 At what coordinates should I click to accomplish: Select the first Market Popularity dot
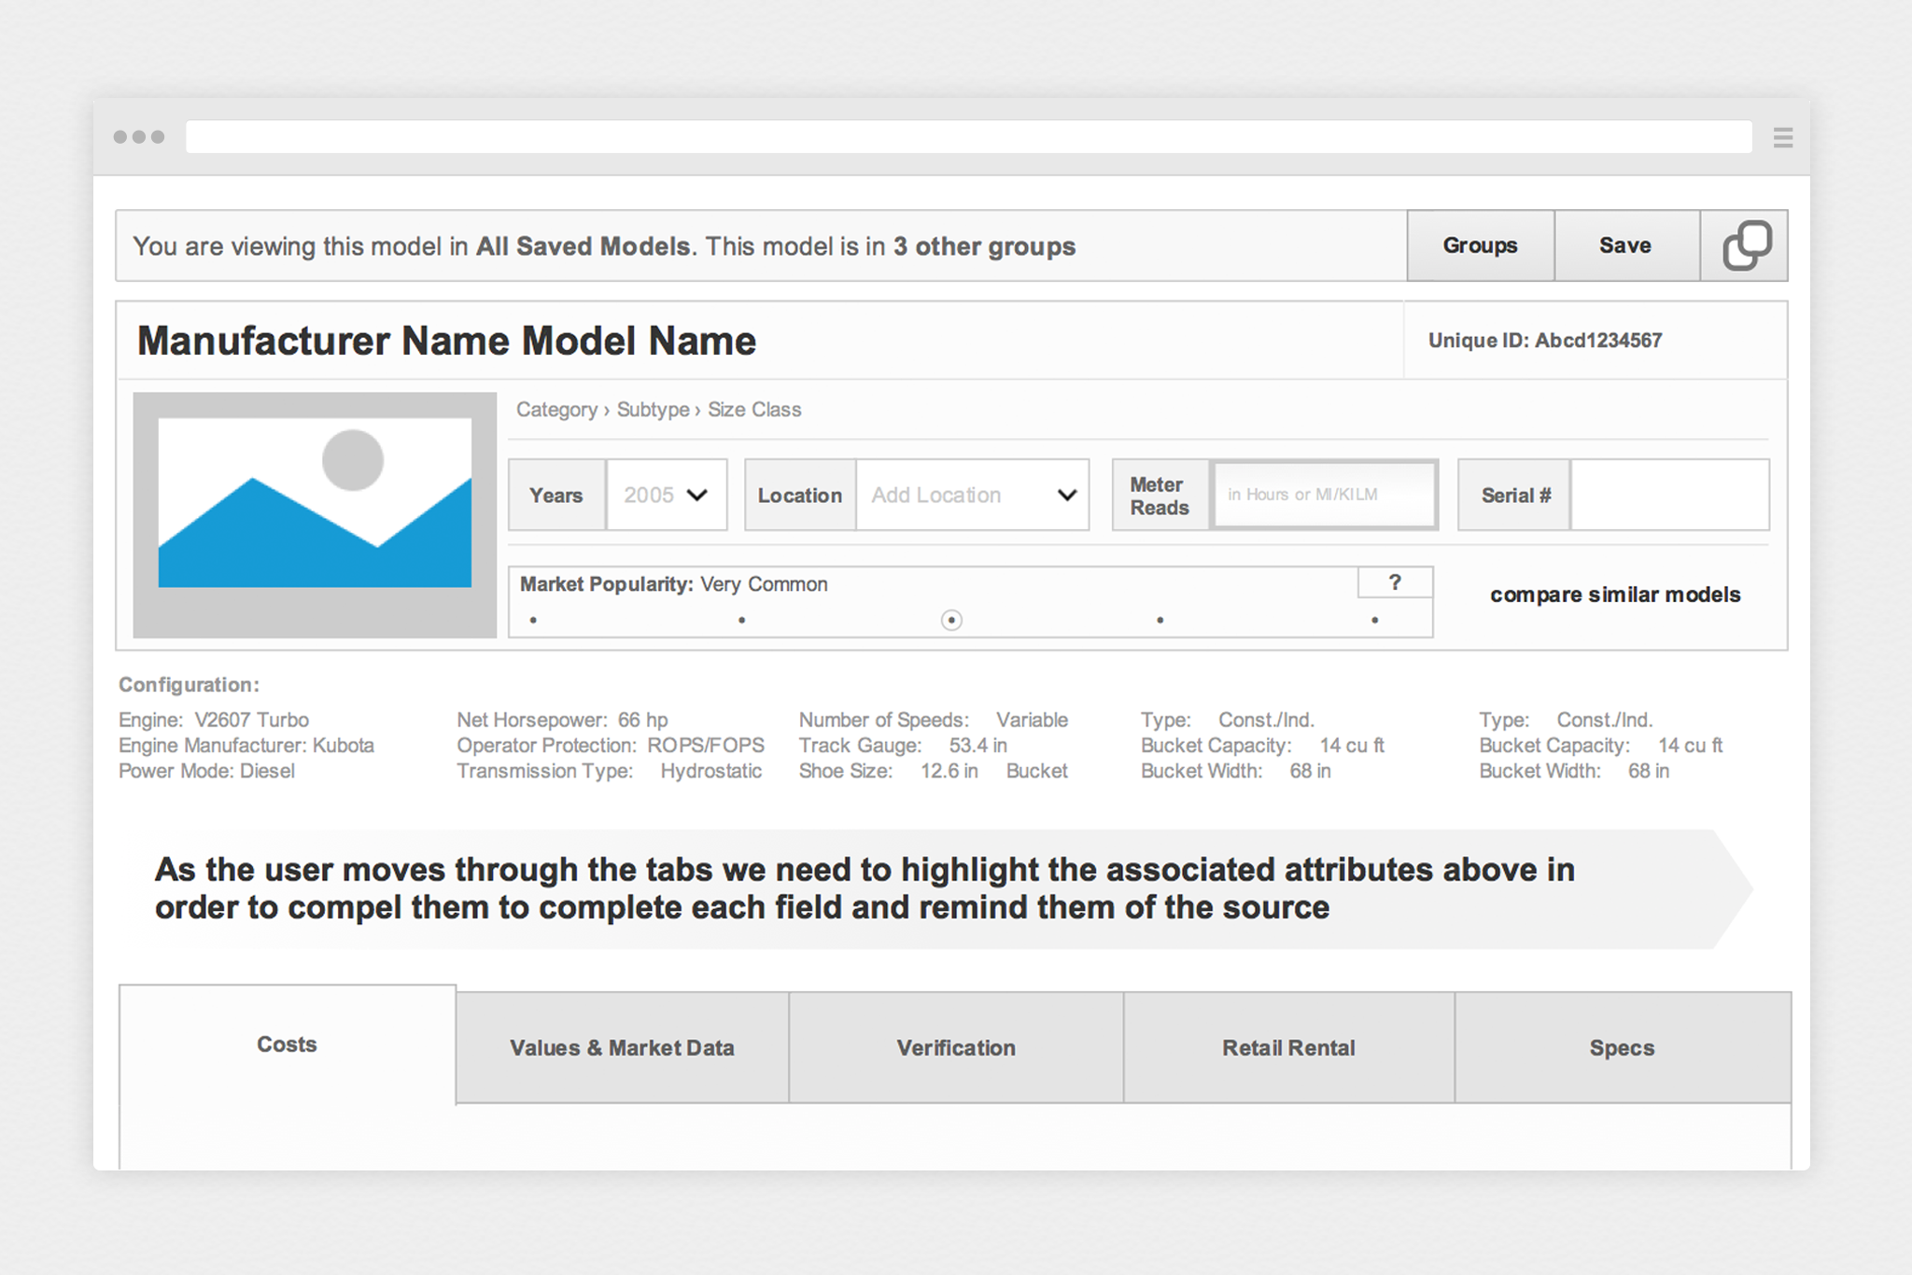point(533,620)
